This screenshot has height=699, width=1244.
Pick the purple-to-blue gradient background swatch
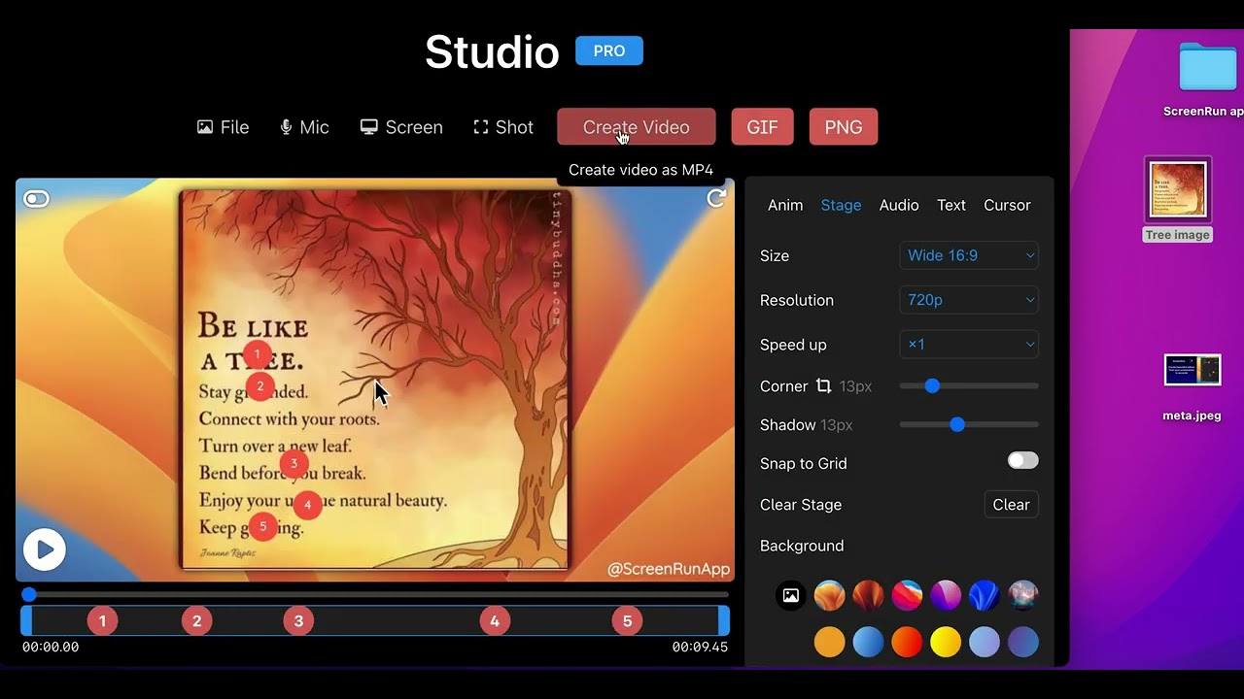tap(1023, 642)
